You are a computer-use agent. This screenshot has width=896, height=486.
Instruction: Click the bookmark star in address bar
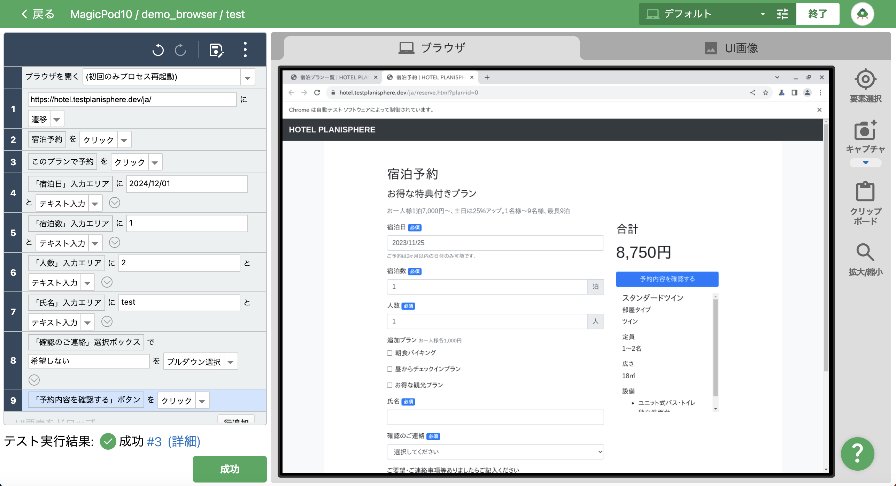(x=765, y=92)
